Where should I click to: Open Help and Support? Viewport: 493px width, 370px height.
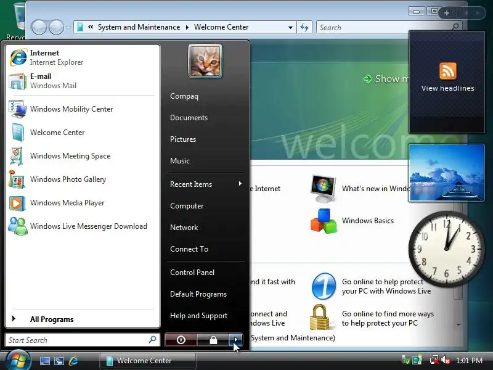206,316
